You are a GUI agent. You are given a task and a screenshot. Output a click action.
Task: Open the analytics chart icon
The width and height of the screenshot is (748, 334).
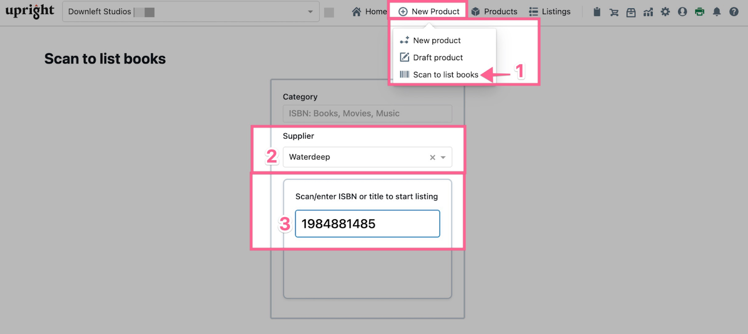pos(648,12)
